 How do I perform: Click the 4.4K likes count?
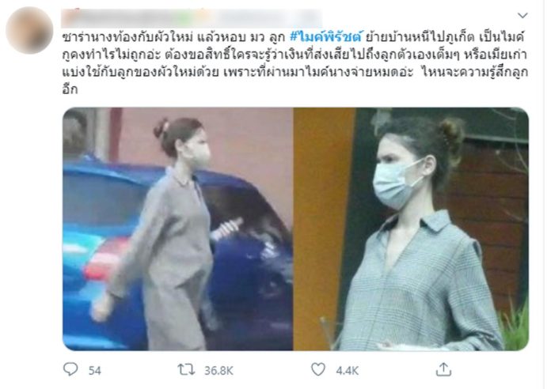(348, 370)
